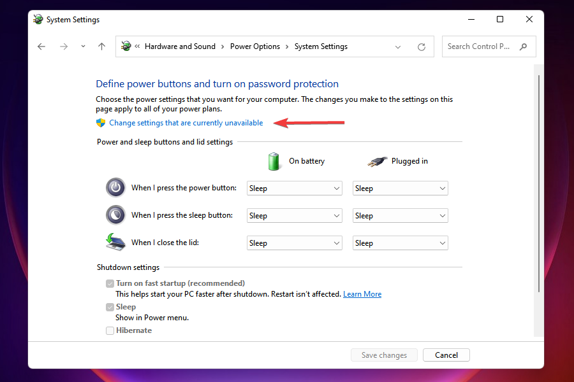Open the Learn More link
This screenshot has width=574, height=382.
point(362,294)
